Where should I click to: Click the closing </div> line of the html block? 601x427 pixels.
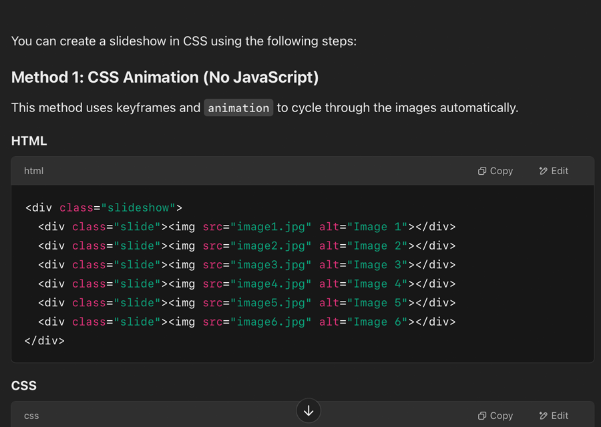[45, 341]
